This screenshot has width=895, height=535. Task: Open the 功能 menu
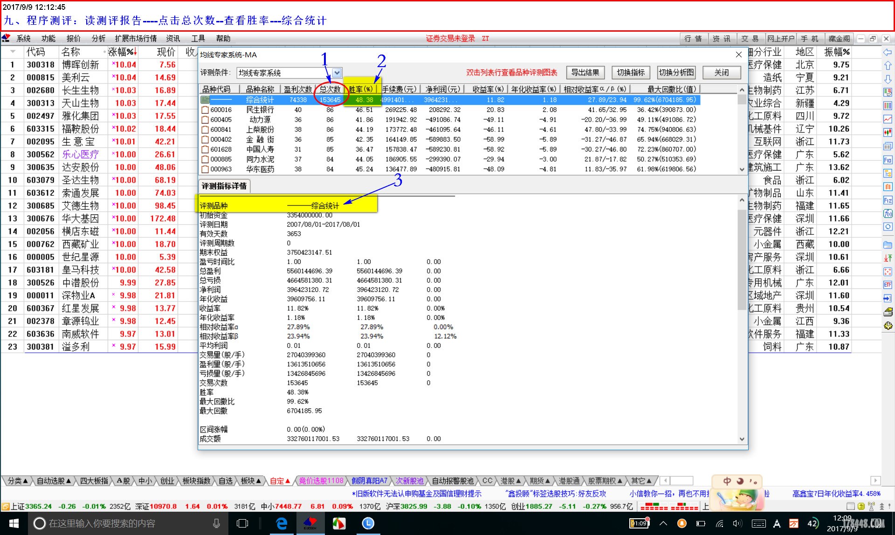pyautogui.click(x=48, y=38)
